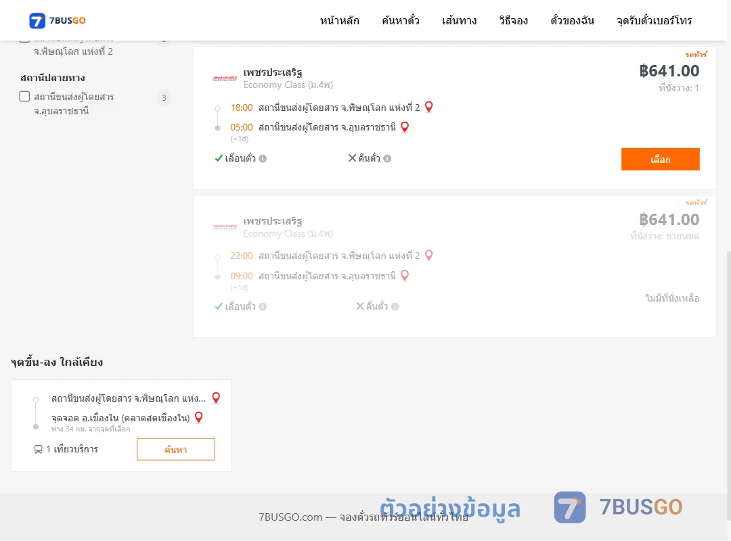Image resolution: width=731 pixels, height=541 pixels.
Task: Click info icon next to เลื่อนตั๋ว on 18:00 trip
Action: click(263, 158)
